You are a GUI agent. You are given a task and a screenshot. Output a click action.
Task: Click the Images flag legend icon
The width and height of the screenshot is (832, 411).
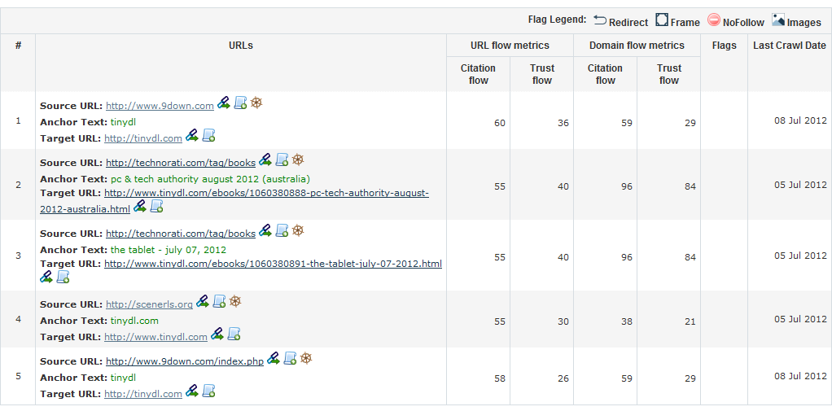click(x=778, y=20)
